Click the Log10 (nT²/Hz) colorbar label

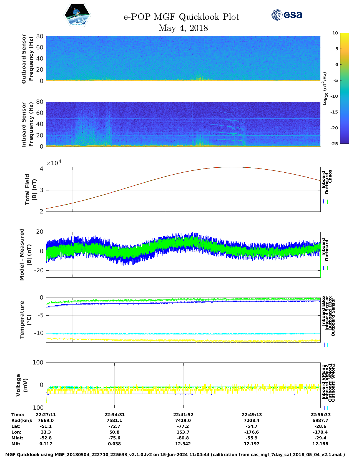click(324, 89)
